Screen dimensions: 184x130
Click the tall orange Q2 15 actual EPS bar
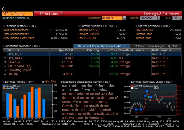[x=32, y=102]
